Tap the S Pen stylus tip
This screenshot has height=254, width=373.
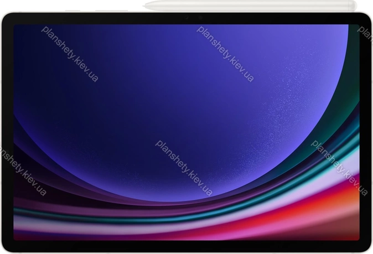[x=144, y=7]
